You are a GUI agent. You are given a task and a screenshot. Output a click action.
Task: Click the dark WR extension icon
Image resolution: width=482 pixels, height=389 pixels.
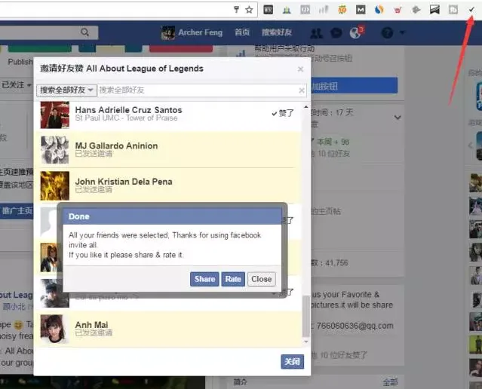(x=268, y=10)
